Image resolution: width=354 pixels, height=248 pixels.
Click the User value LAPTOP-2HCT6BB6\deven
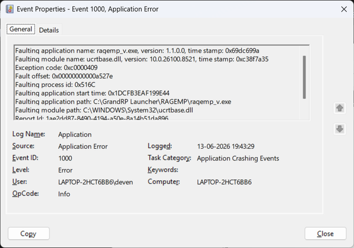pyautogui.click(x=96, y=182)
